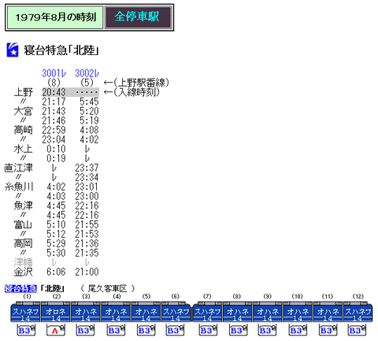Screen dimensions: 378x341
Task: Select car 8 オハネ14 train car icon
Action: click(238, 312)
